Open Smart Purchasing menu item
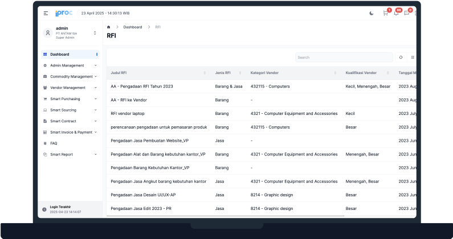The height and width of the screenshot is (239, 453). [x=70, y=98]
